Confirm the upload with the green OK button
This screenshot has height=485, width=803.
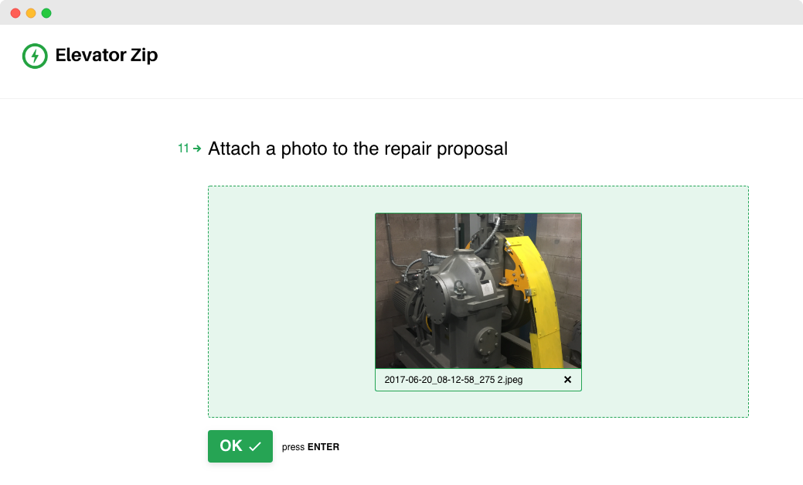pos(240,446)
